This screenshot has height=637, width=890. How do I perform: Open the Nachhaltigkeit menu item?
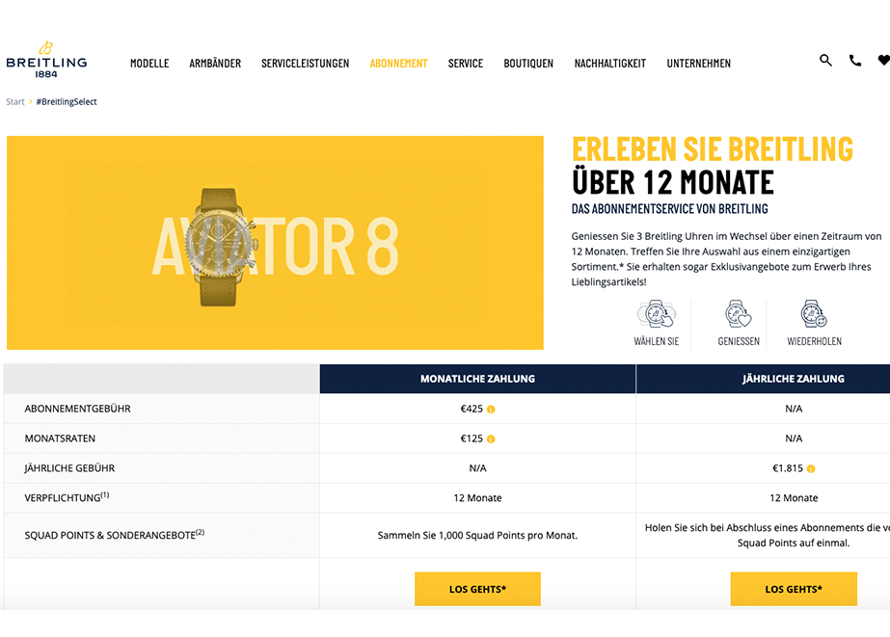click(609, 64)
